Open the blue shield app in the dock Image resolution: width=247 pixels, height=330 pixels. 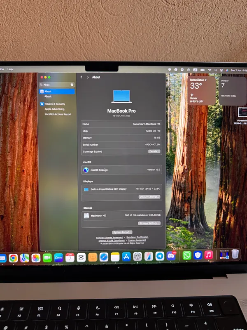click(198, 255)
